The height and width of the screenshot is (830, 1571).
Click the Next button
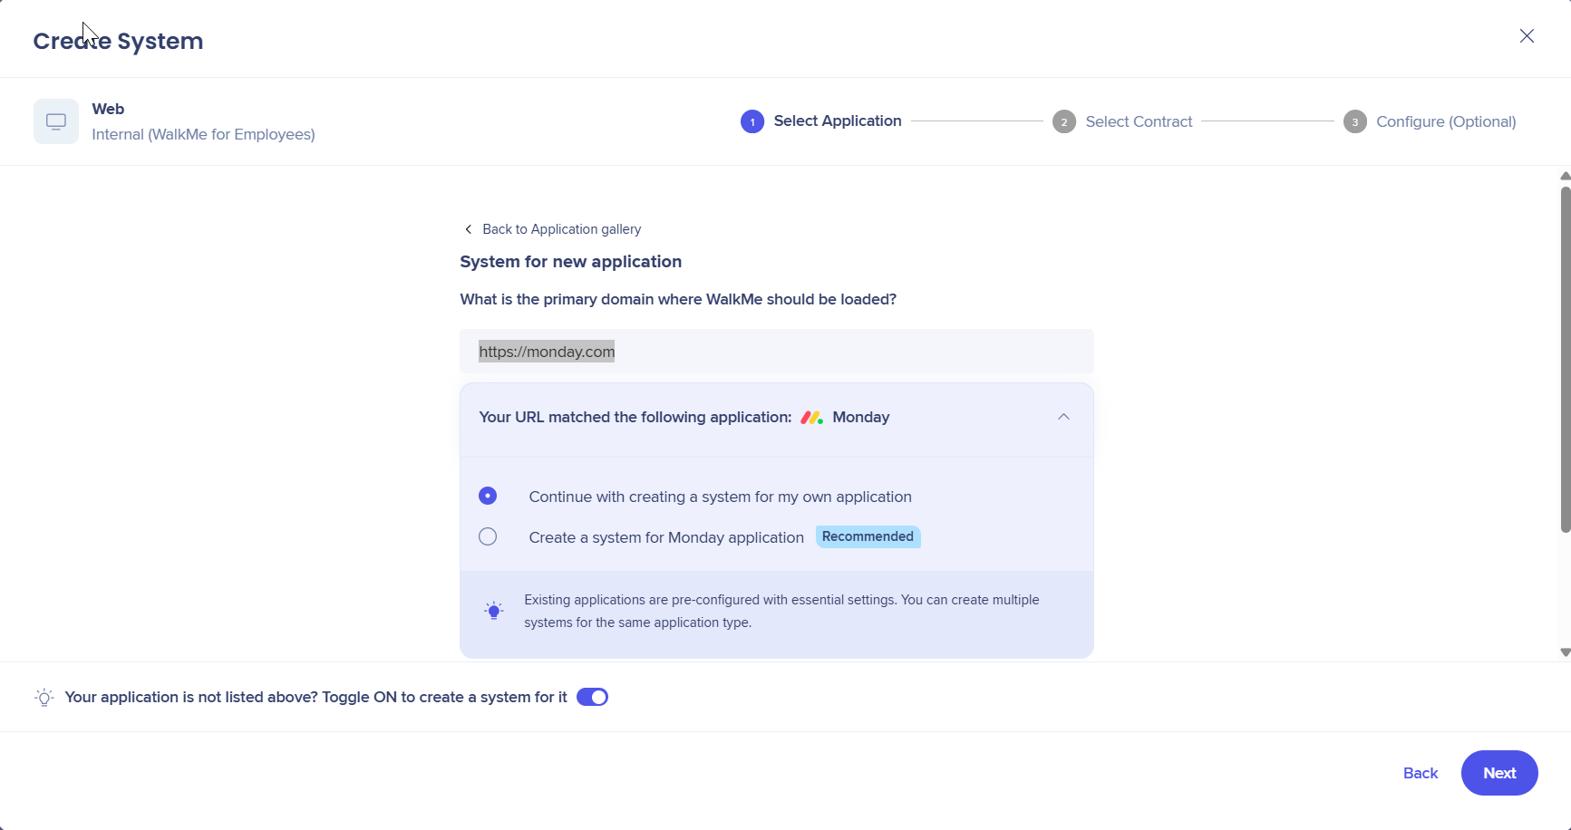(x=1498, y=773)
